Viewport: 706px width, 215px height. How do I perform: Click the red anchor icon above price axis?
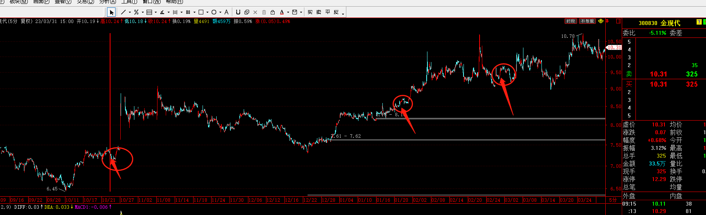[608, 21]
